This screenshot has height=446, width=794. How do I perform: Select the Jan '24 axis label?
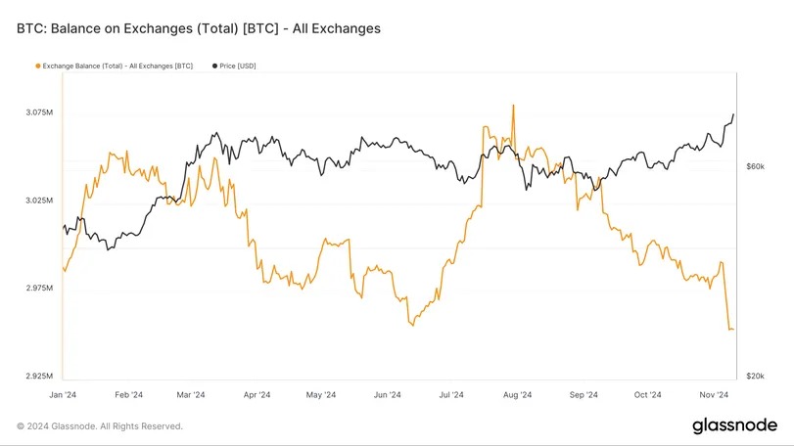pos(63,395)
